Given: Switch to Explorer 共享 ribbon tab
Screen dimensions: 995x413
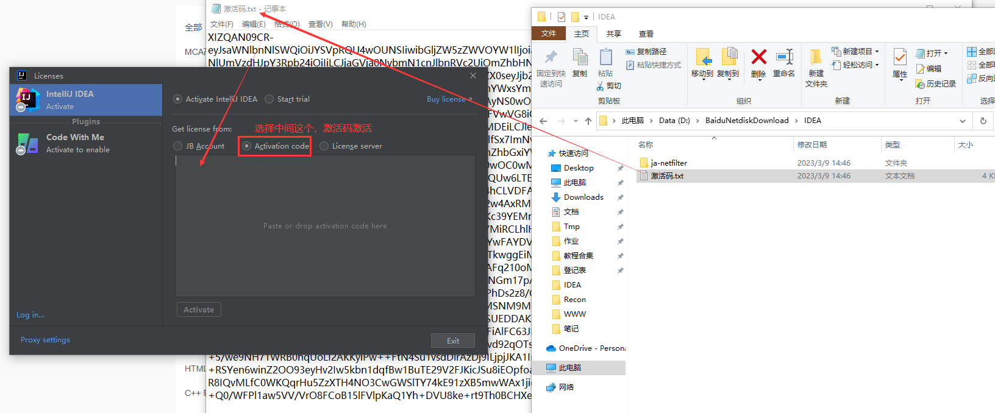Looking at the screenshot, I should (614, 34).
